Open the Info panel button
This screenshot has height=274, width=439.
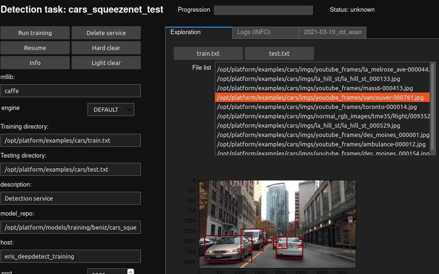pyautogui.click(x=35, y=63)
